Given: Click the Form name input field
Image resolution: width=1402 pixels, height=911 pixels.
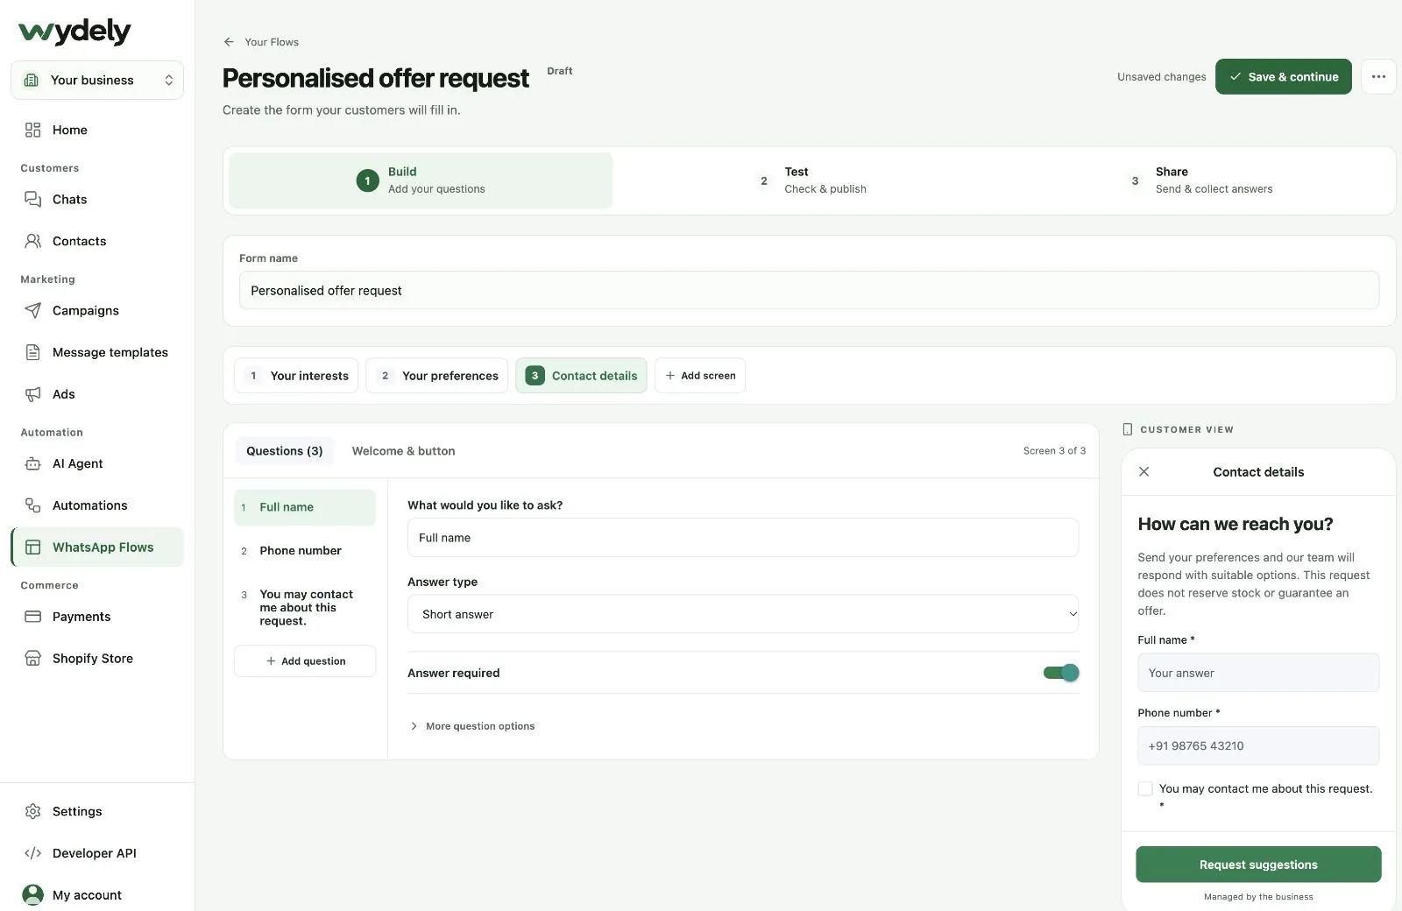Looking at the screenshot, I should [809, 290].
